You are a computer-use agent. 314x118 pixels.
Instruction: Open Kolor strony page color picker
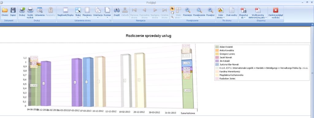(220, 13)
